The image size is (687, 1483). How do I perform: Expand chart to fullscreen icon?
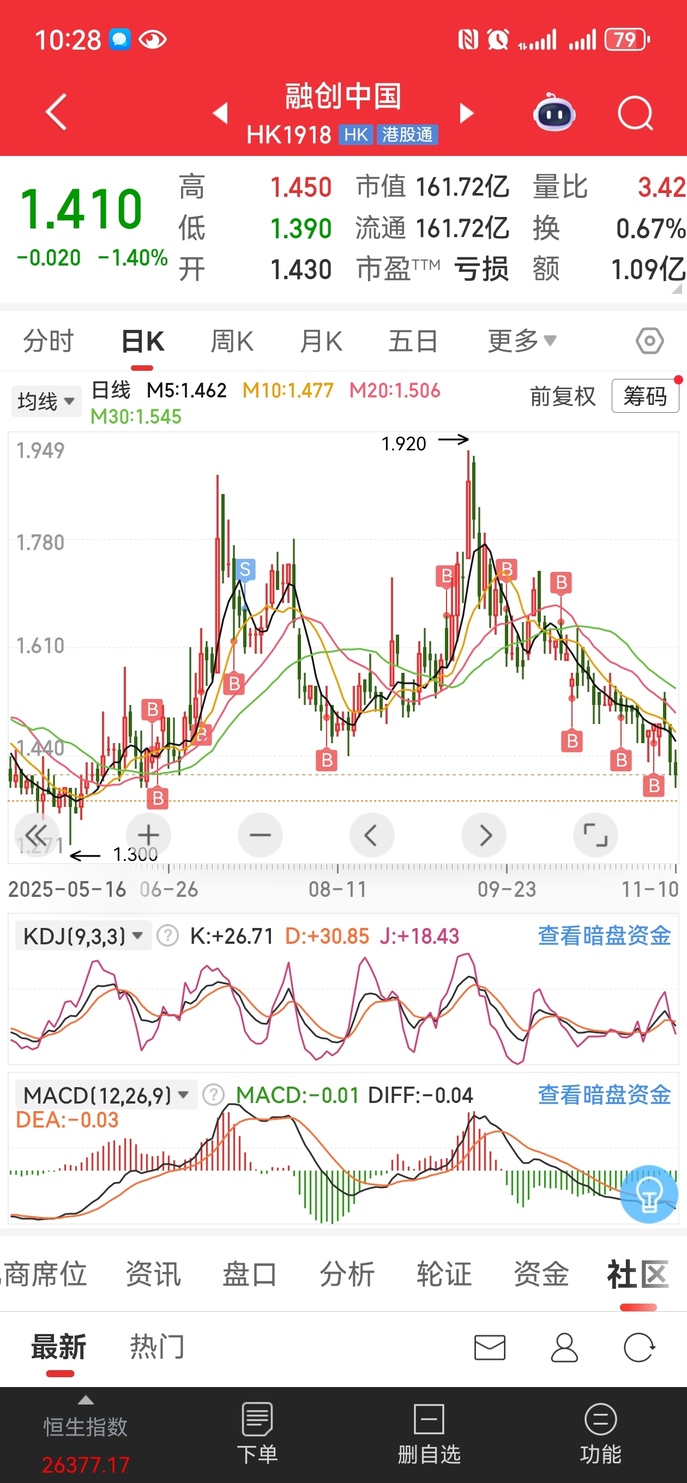tap(596, 835)
